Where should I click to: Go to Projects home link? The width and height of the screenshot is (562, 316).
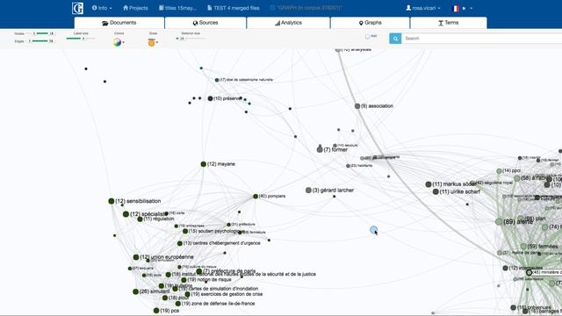(x=135, y=8)
